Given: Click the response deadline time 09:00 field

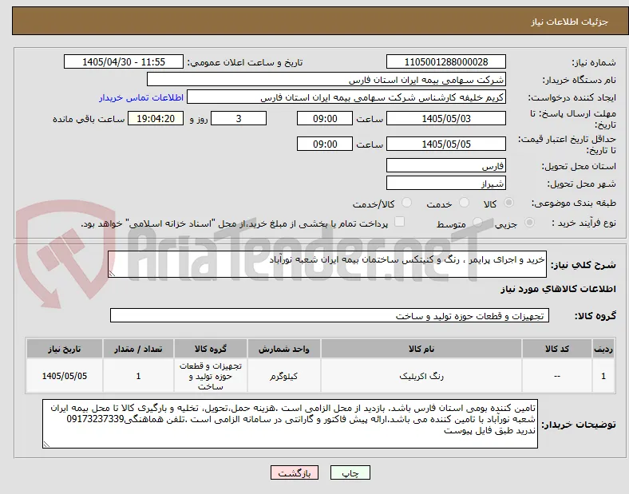Looking at the screenshot, I should point(325,118).
